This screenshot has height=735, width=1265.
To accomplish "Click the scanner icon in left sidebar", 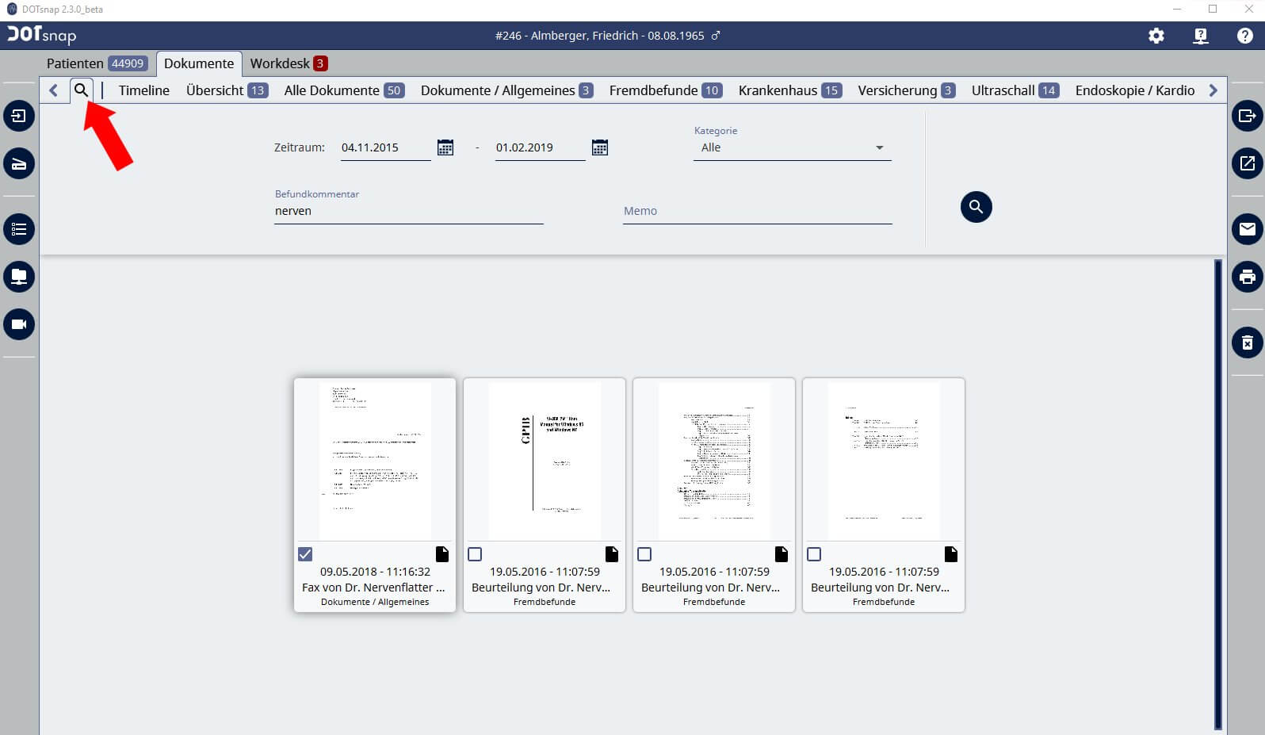I will 19,164.
